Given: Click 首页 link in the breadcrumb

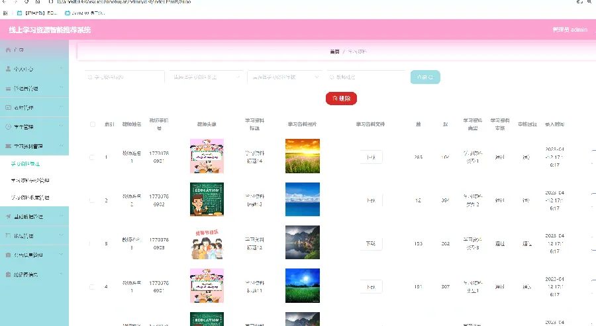Looking at the screenshot, I should click(x=334, y=52).
